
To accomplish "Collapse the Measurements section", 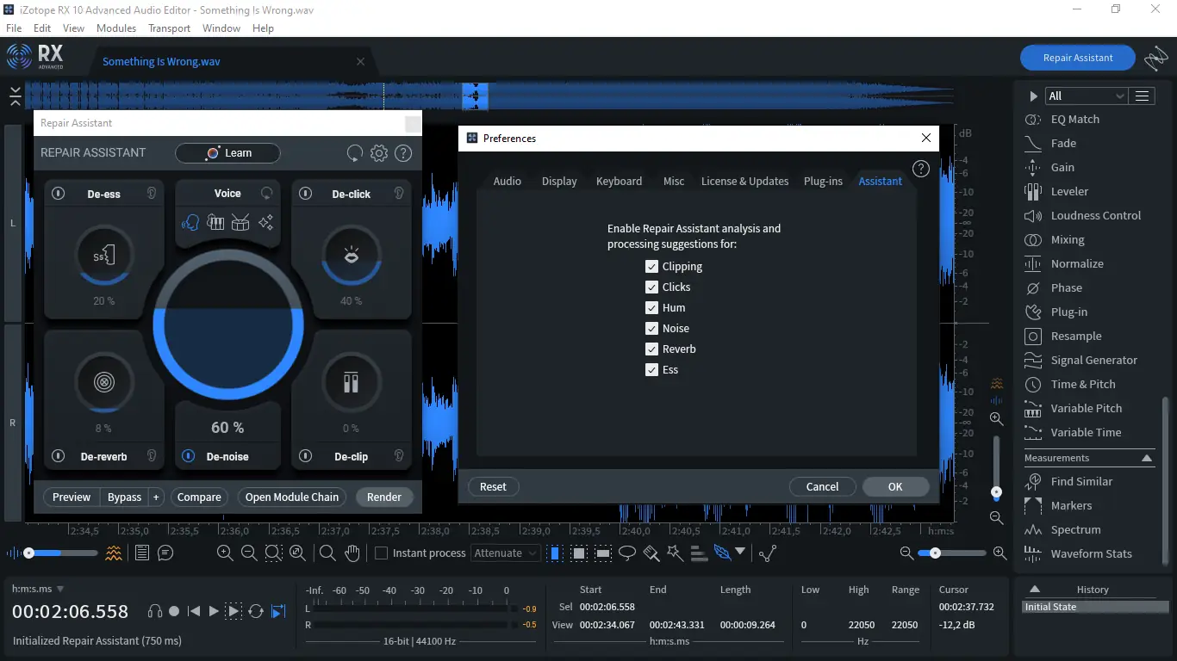I will (1147, 458).
